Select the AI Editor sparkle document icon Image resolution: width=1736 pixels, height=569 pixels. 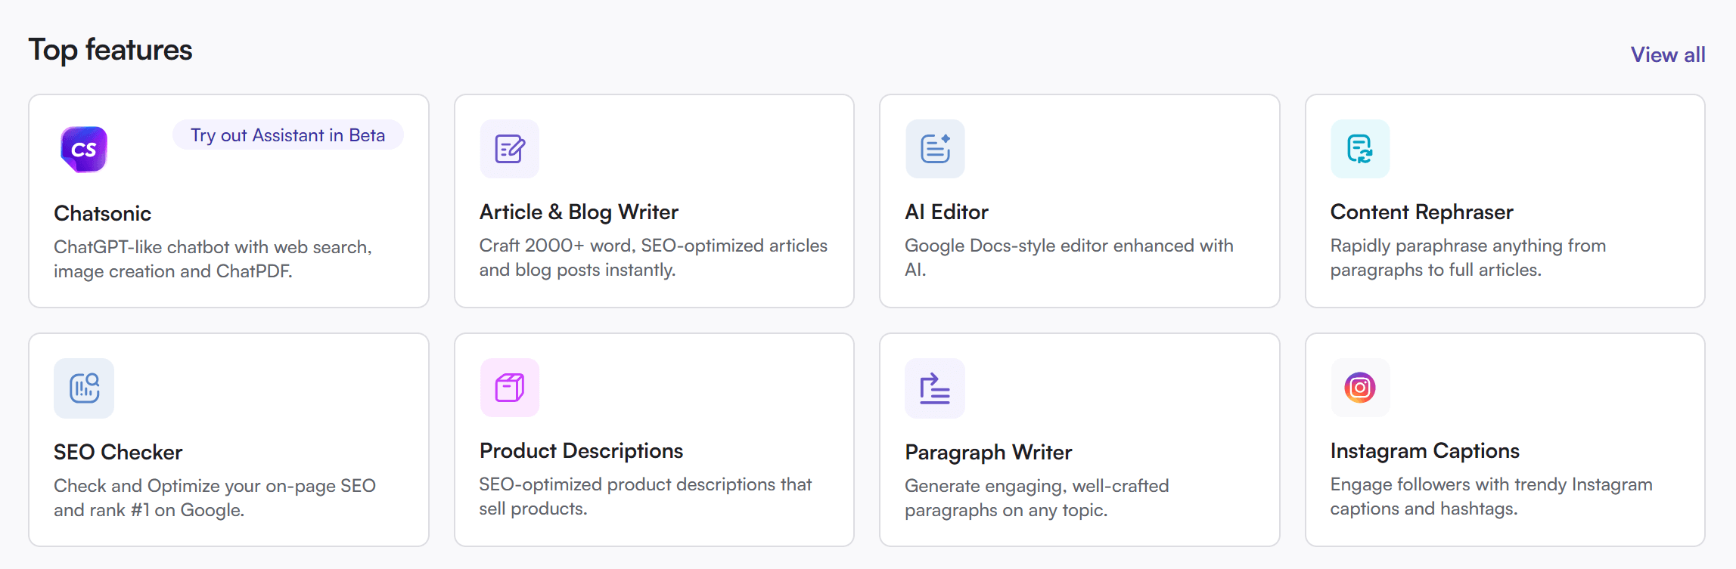(935, 149)
